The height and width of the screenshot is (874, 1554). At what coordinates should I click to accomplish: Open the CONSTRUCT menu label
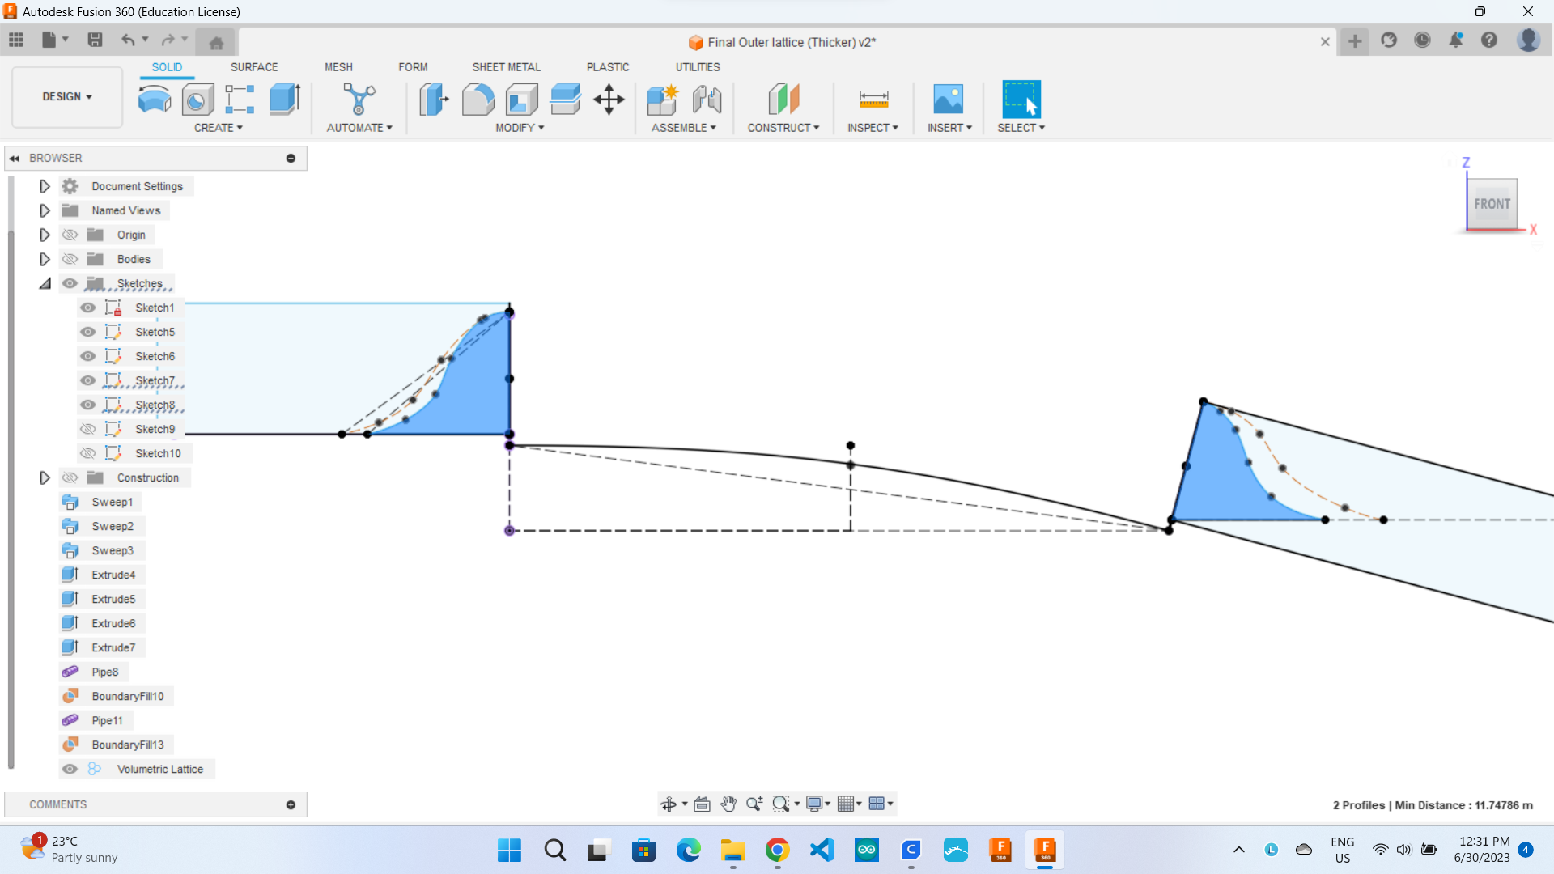click(783, 128)
